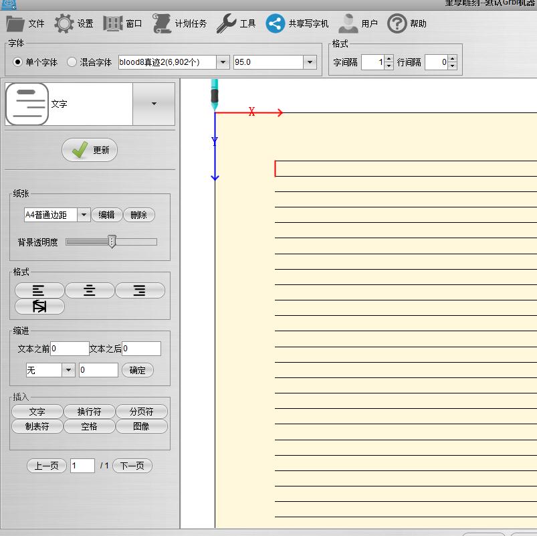Image resolution: width=537 pixels, height=536 pixels.
Task: Click the 共享写字机 share icon
Action: point(275,23)
